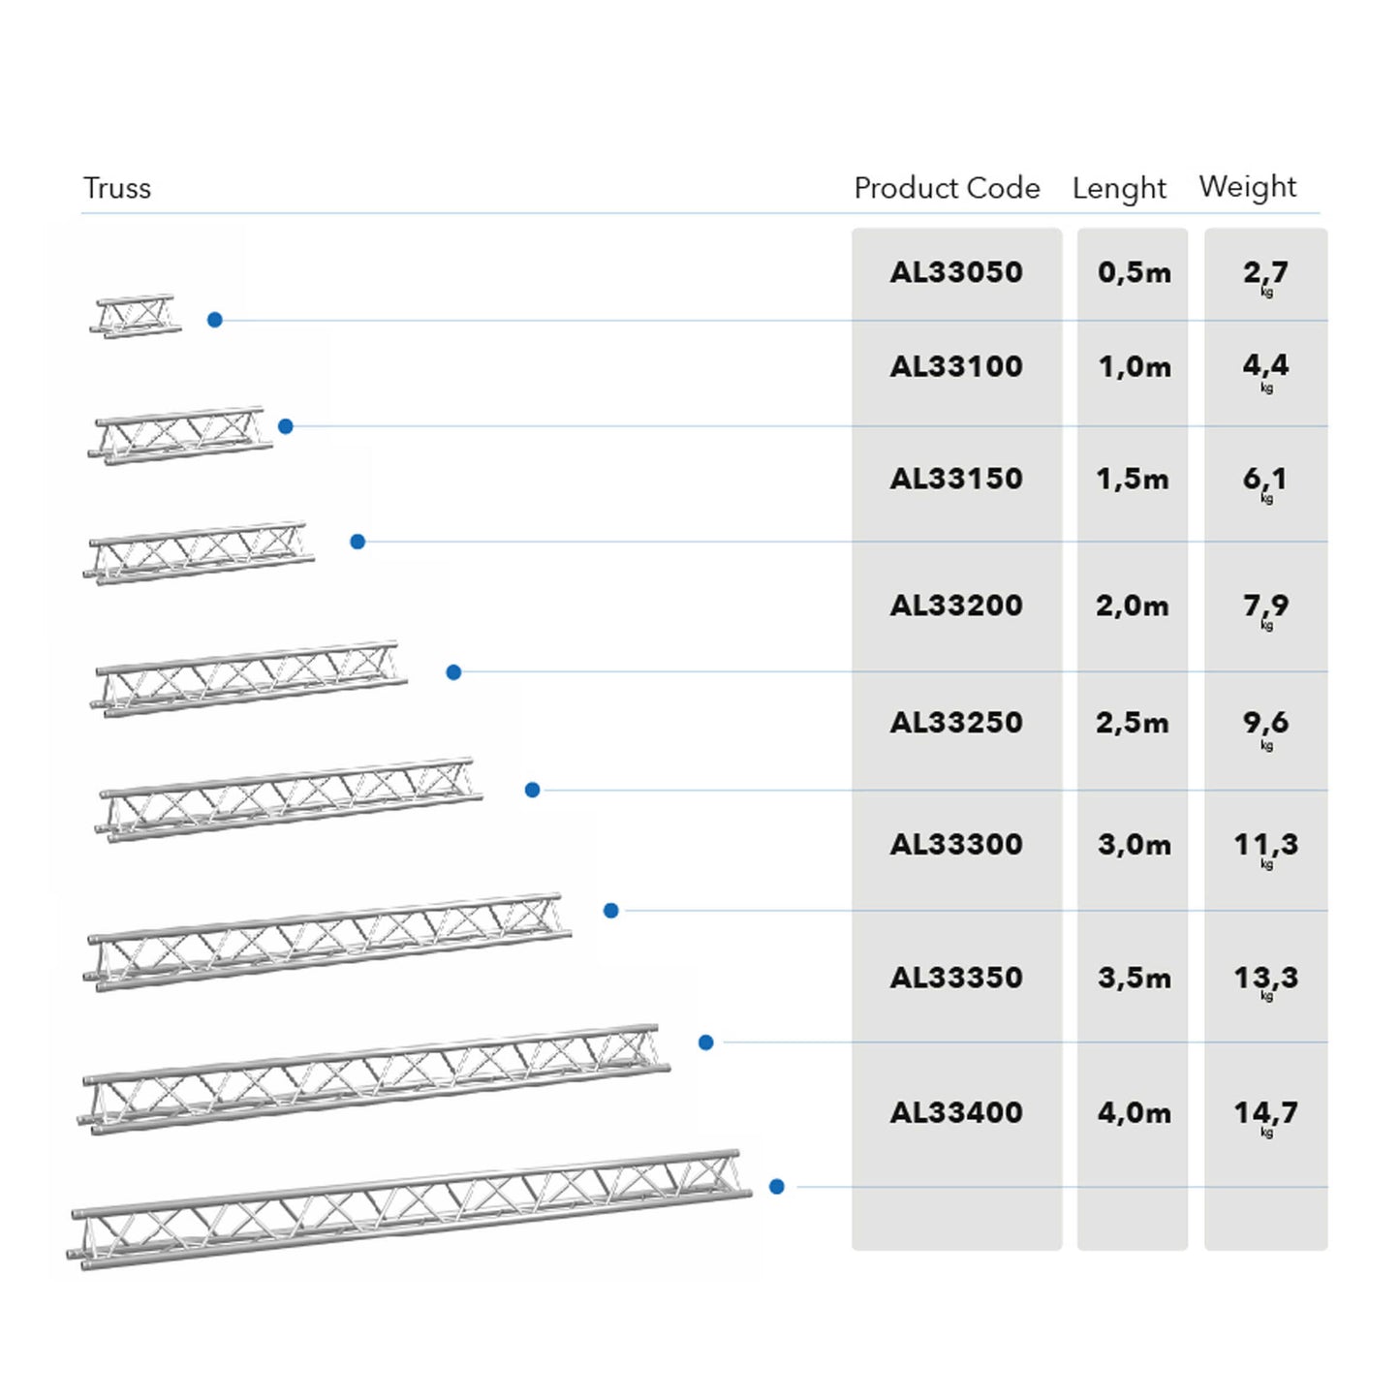Click the 1,5m truss picture
Viewport: 1400px width, 1400px height.
(x=199, y=552)
